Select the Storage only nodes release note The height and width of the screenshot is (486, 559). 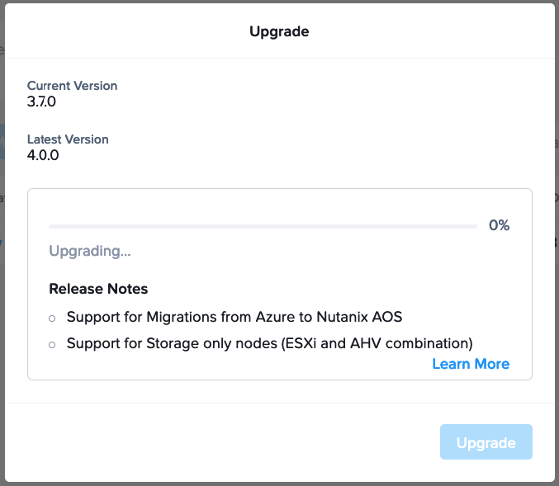pyautogui.click(x=269, y=343)
